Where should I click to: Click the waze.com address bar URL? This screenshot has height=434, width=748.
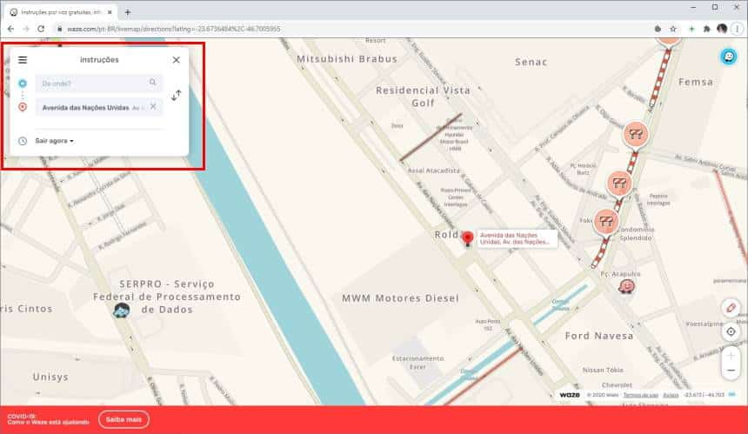(x=174, y=29)
